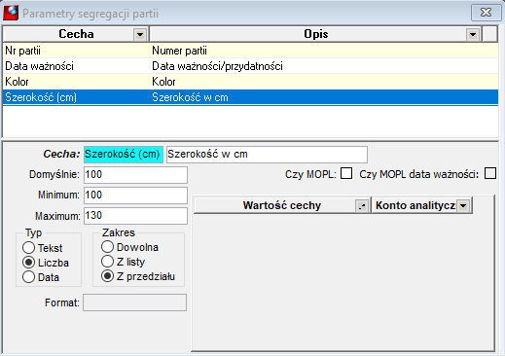Open the Cecha column filter dropdown
Image resolution: width=505 pixels, height=356 pixels.
pos(140,34)
